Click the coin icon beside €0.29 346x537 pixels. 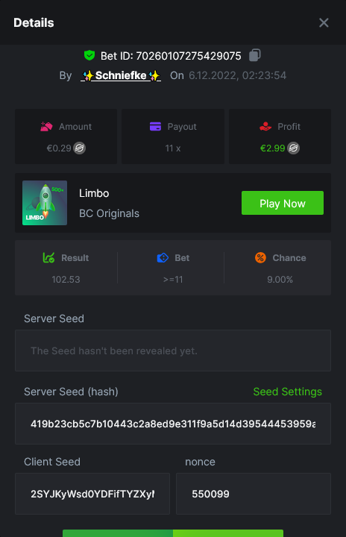[80, 148]
